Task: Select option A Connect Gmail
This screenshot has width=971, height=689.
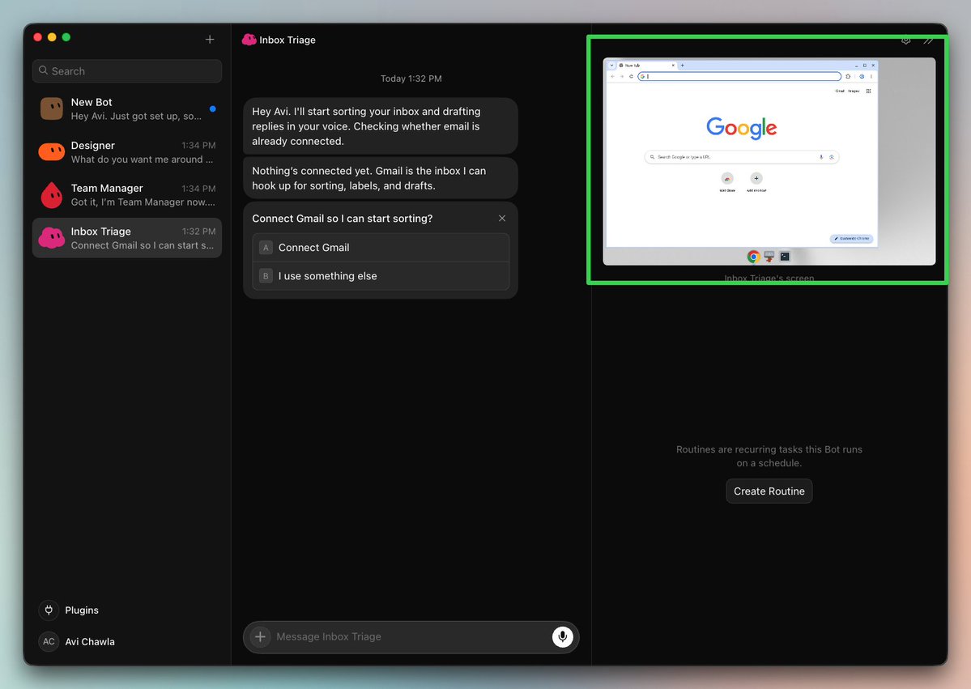Action: tap(381, 248)
